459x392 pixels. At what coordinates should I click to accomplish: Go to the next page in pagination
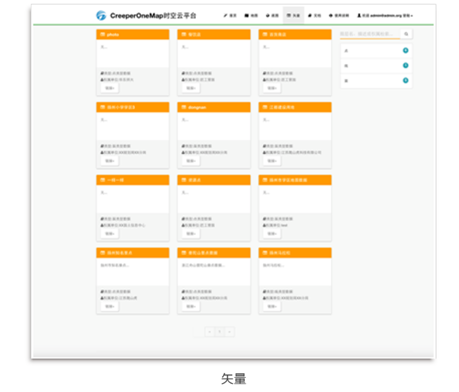(x=230, y=331)
